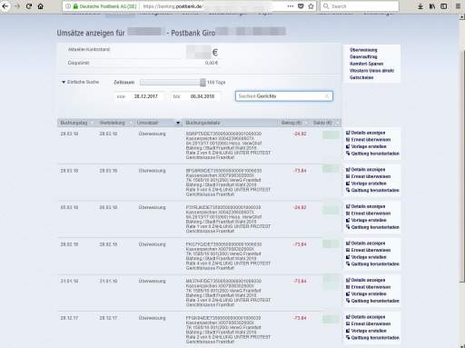The width and height of the screenshot is (465, 348).
Task: Click the Suchen field containing Gerichts
Action: pyautogui.click(x=284, y=96)
